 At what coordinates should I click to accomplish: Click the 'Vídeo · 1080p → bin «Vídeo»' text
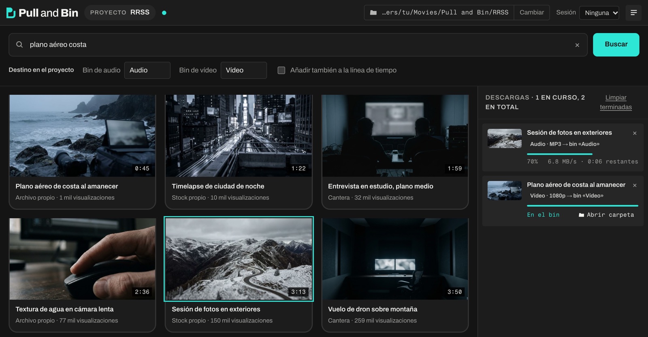[x=567, y=196]
